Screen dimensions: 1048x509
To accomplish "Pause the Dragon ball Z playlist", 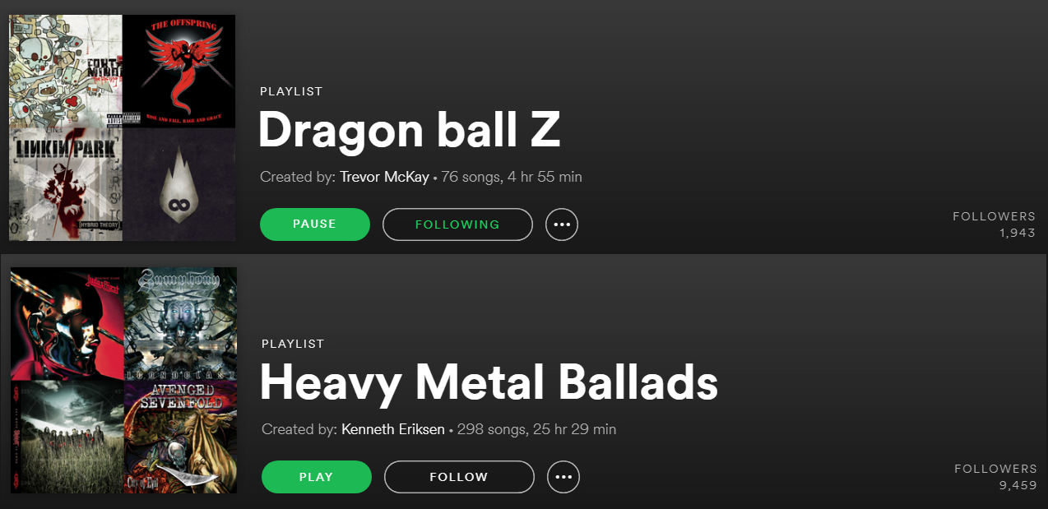I will point(315,224).
